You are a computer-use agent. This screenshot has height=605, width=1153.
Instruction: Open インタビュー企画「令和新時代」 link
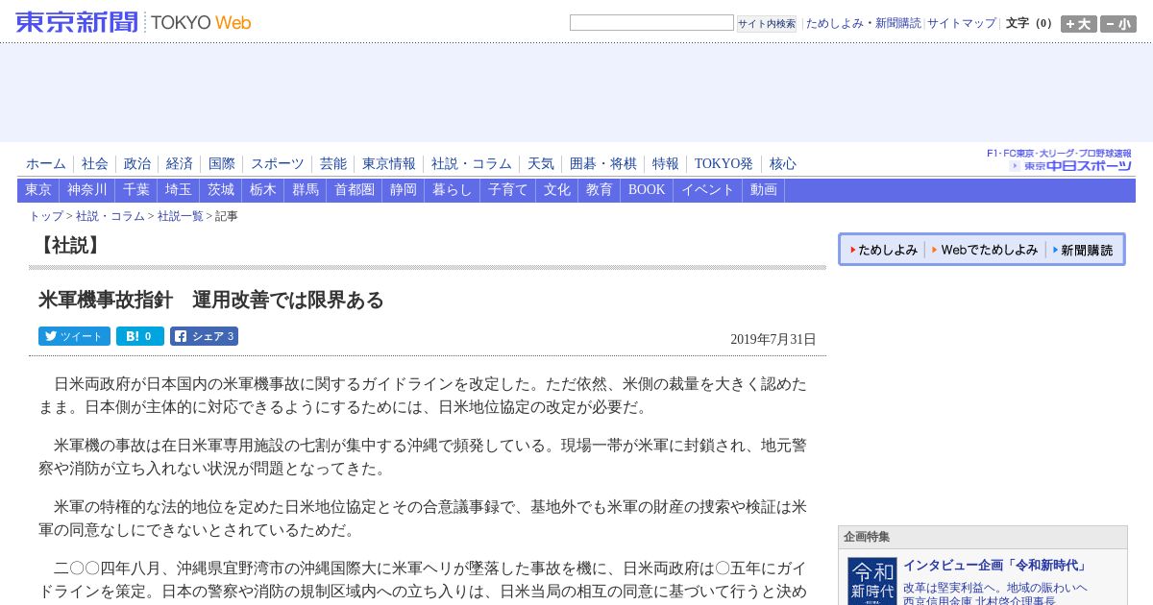click(x=994, y=566)
